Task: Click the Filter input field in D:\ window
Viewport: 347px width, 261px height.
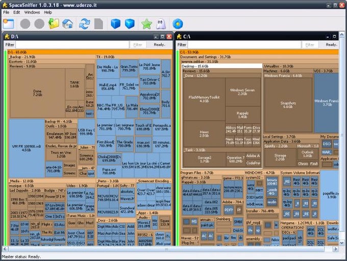Action: (72, 45)
